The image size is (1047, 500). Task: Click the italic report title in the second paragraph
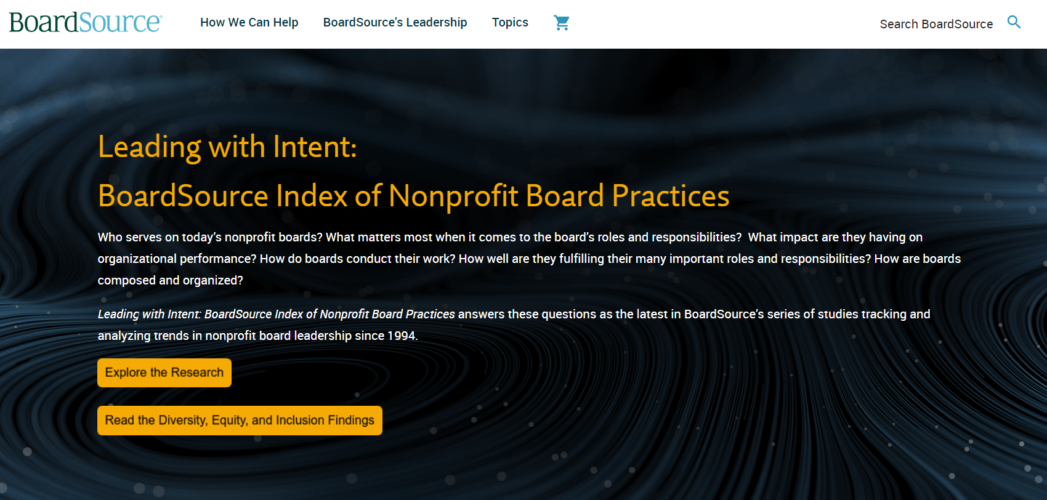276,315
